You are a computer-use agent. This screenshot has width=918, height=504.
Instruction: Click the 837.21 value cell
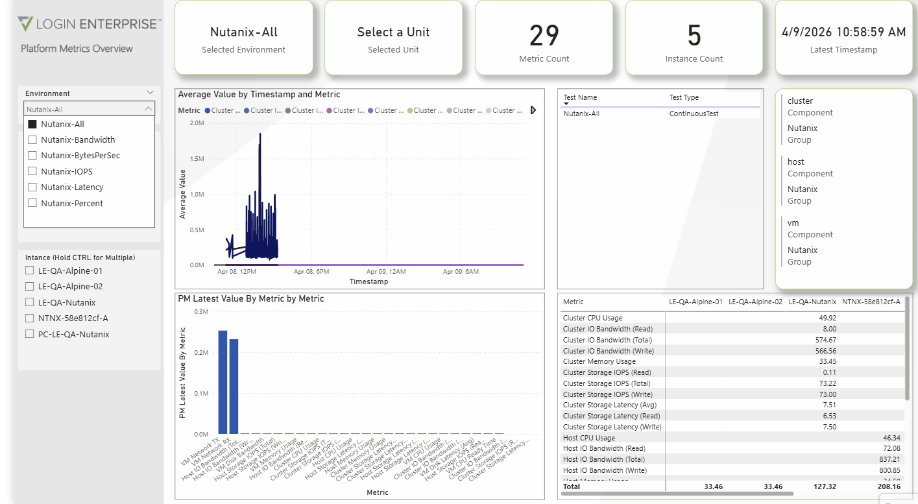pos(890,459)
